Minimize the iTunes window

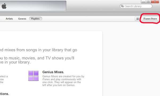point(143,2)
